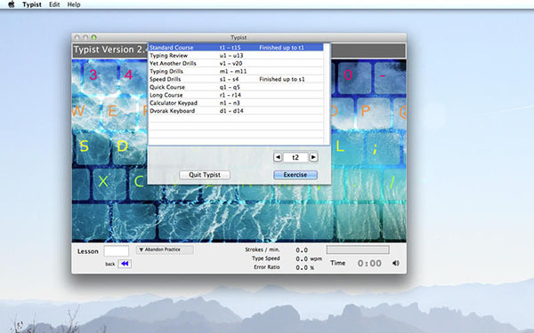Open the Edit menu

point(54,4)
